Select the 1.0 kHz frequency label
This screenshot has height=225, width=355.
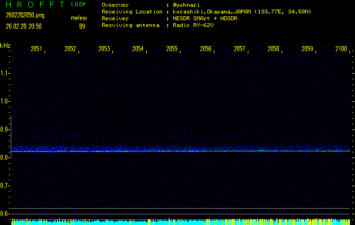[x=5, y=101]
